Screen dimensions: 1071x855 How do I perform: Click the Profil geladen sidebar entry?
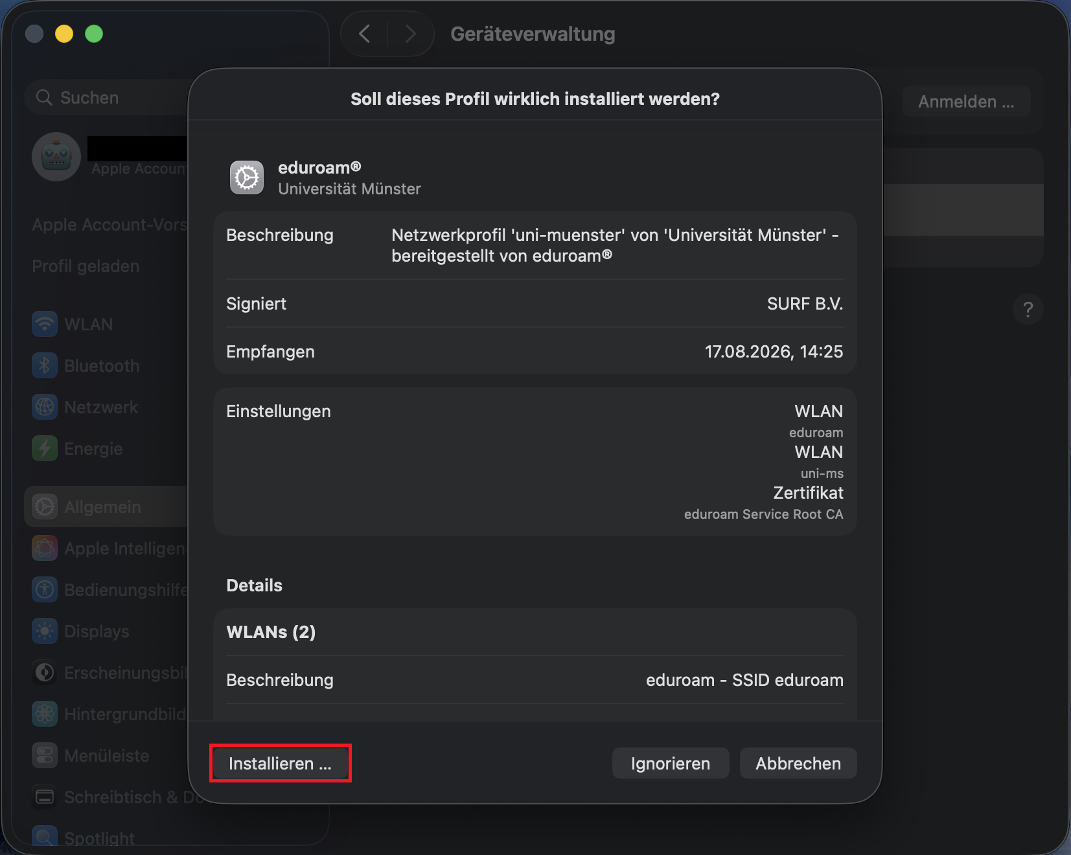click(86, 266)
